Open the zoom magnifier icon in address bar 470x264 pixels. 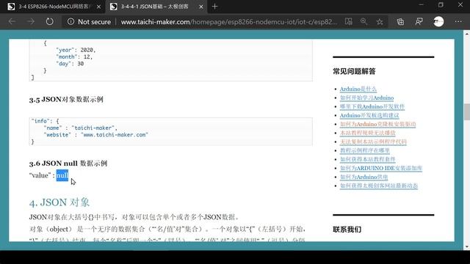point(364,21)
